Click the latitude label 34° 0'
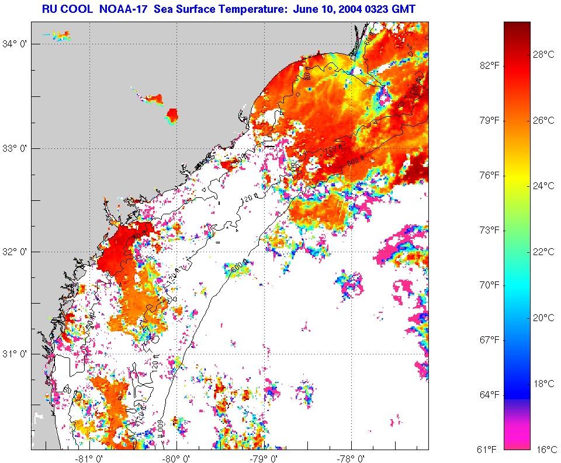561x463 pixels. pyautogui.click(x=14, y=44)
